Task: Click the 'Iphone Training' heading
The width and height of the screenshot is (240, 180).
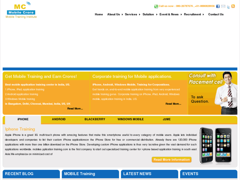Action: click(20, 129)
